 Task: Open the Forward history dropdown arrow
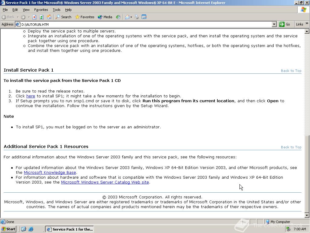[x=29, y=17]
